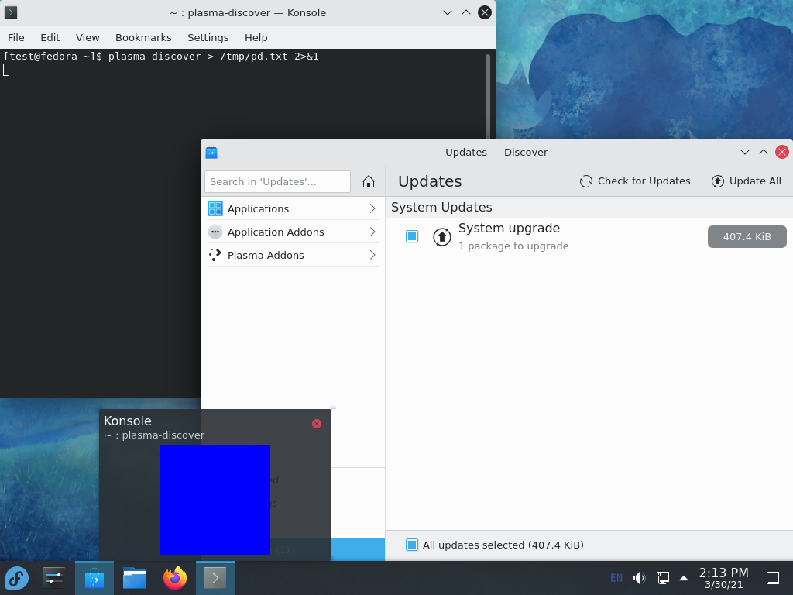Click the show desktop icon beside the clock
The width and height of the screenshot is (793, 595).
773,578
